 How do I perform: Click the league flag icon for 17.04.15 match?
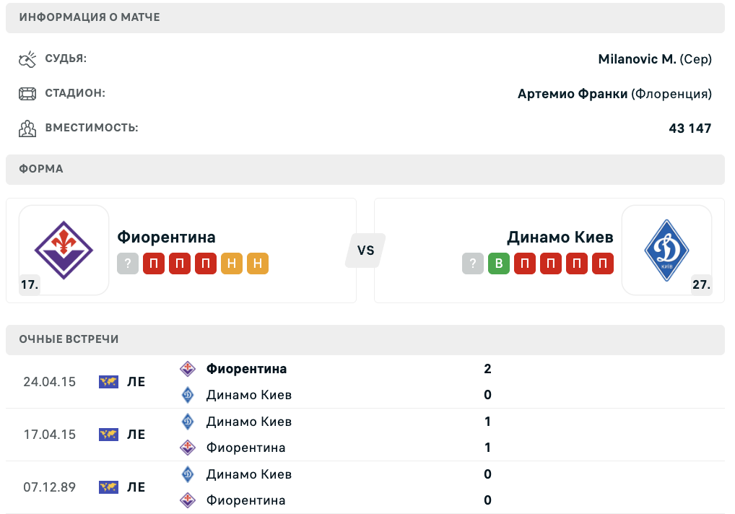click(108, 435)
